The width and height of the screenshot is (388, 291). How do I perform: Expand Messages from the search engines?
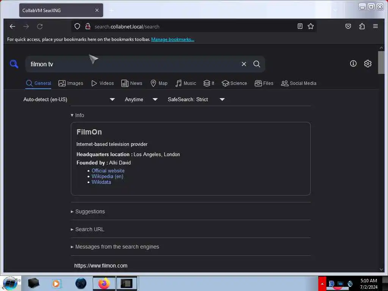click(x=115, y=247)
